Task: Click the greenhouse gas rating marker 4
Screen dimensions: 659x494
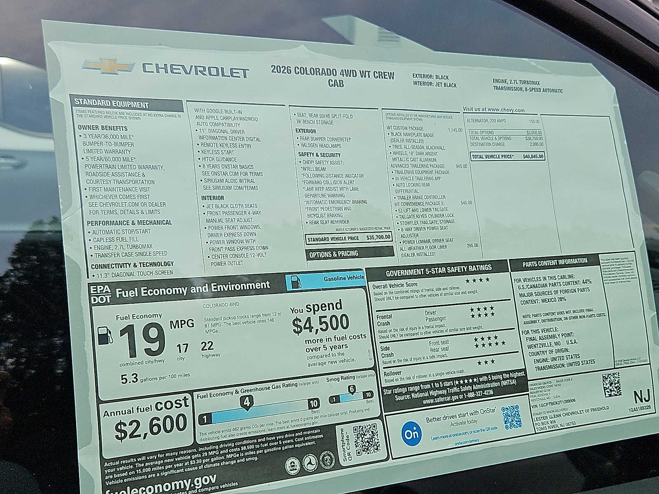Action: point(247,401)
